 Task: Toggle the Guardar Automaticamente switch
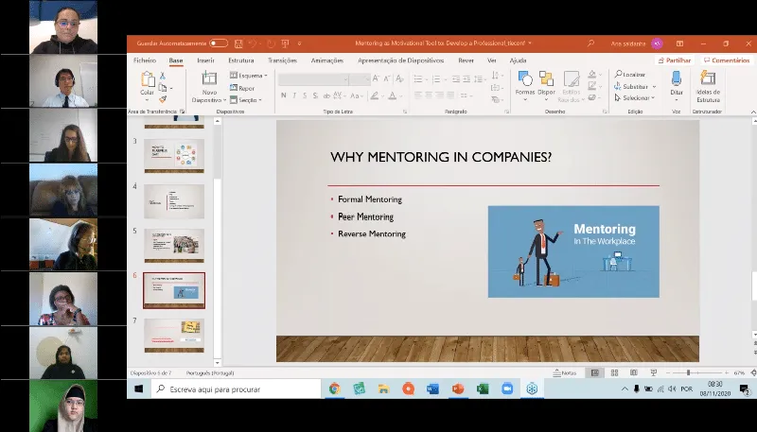[219, 43]
